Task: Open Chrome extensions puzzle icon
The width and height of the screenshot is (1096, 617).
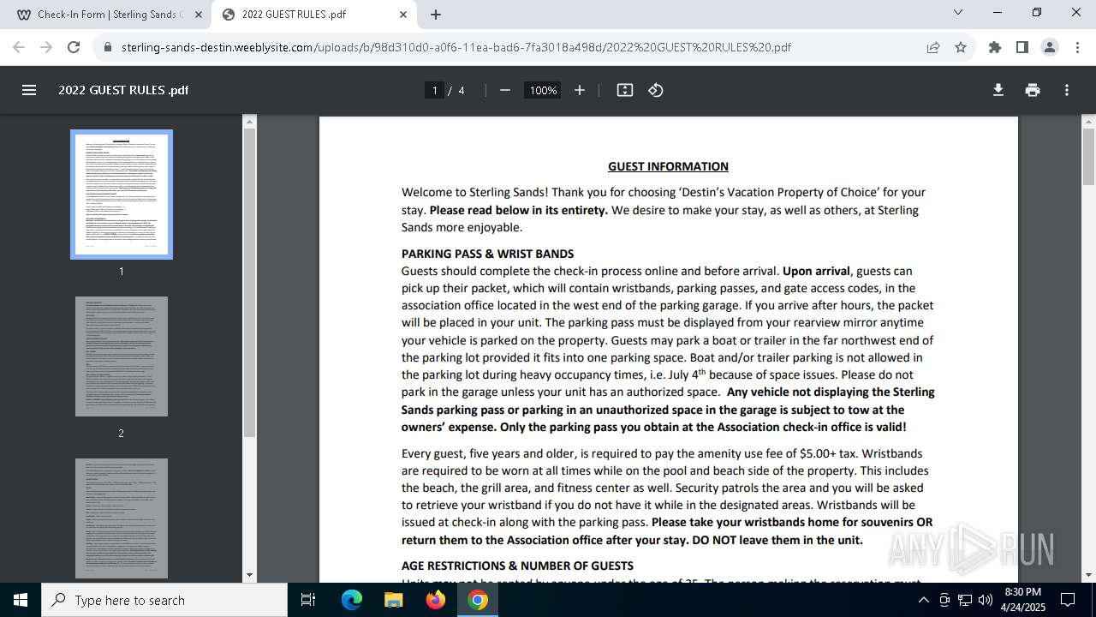Action: [995, 47]
